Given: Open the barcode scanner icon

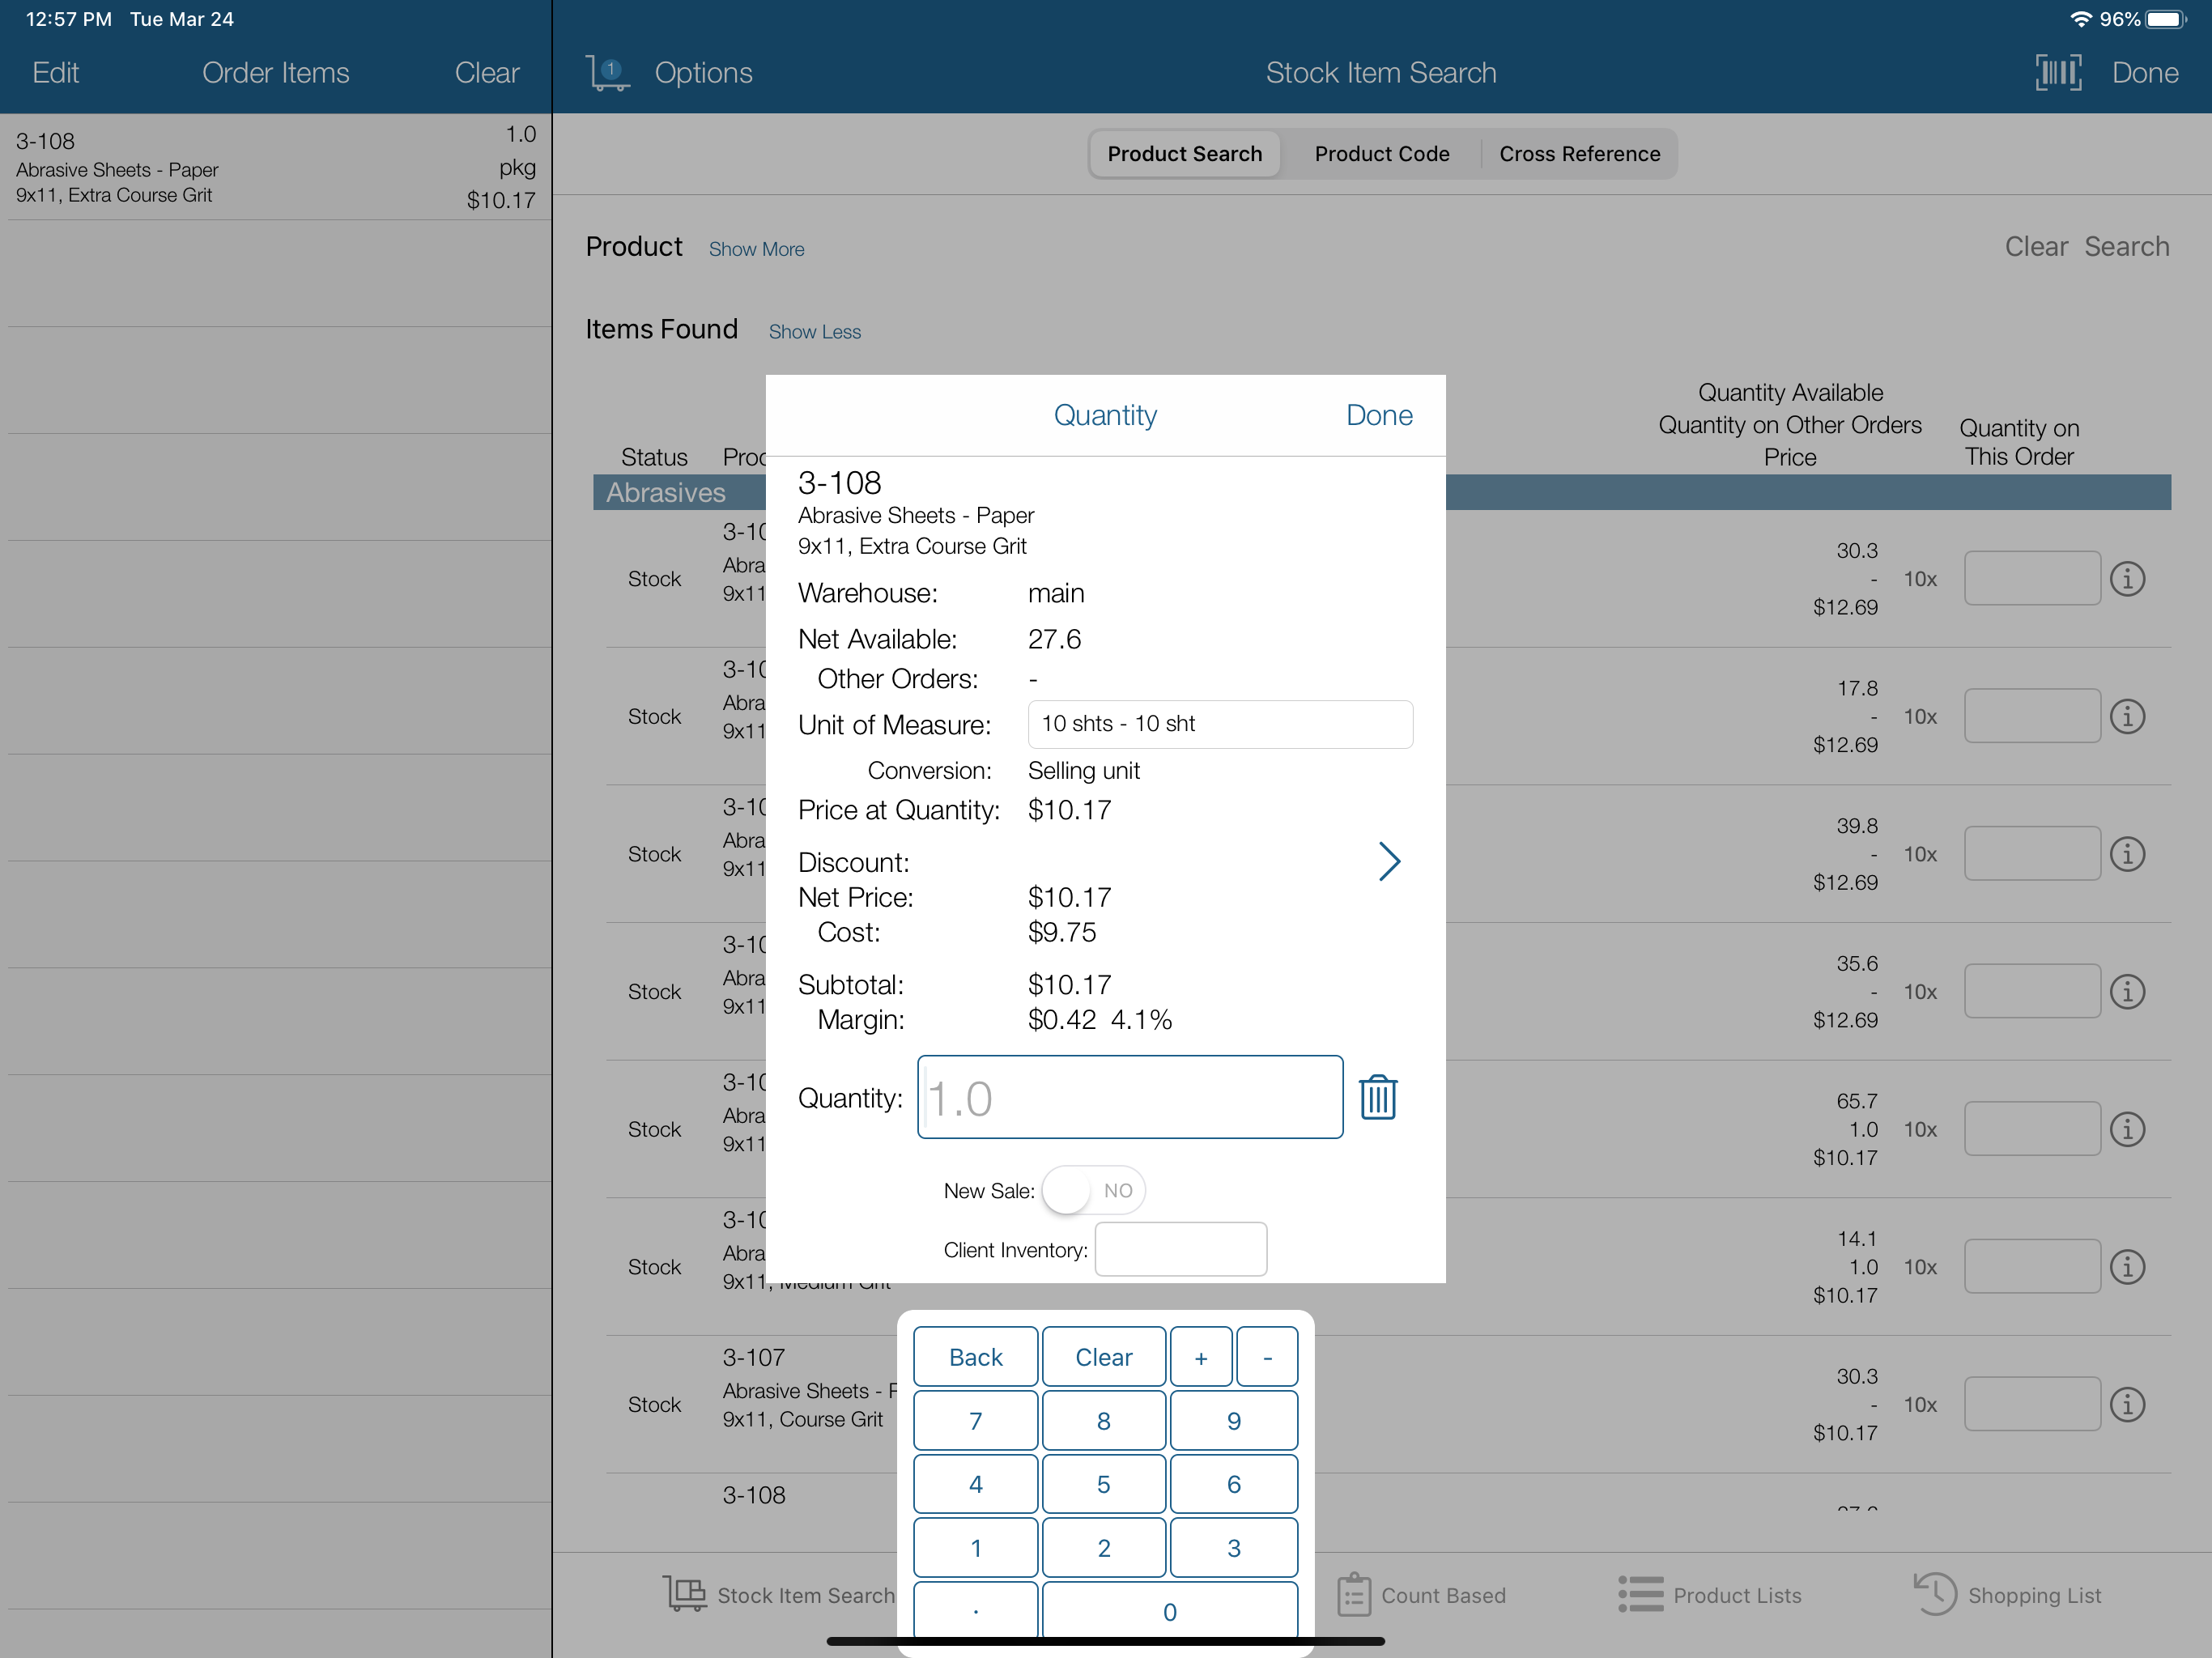Looking at the screenshot, I should 2058,73.
